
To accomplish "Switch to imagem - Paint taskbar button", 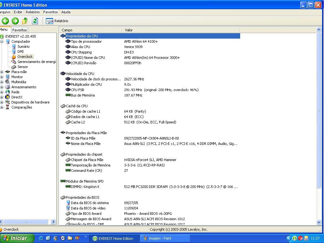I will [x=165, y=239].
